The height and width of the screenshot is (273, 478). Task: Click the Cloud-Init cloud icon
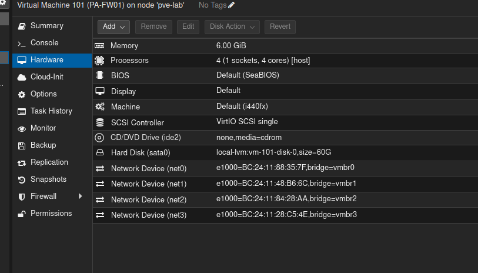tap(22, 77)
